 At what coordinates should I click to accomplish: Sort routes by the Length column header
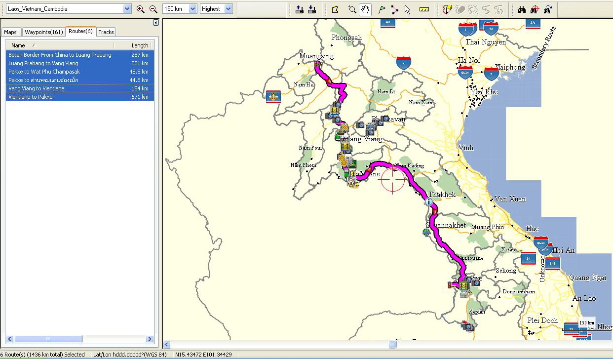click(x=140, y=45)
